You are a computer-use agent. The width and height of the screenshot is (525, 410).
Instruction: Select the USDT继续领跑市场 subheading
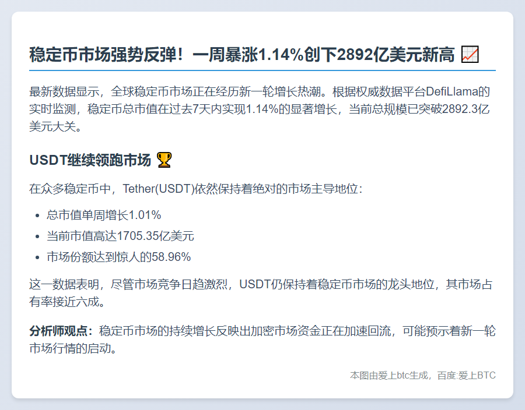[x=90, y=160]
